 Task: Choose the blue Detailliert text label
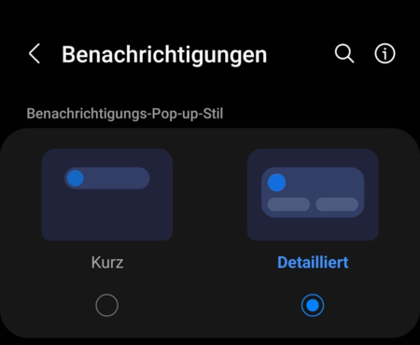(313, 262)
